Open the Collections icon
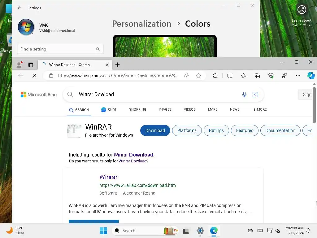 257,76
